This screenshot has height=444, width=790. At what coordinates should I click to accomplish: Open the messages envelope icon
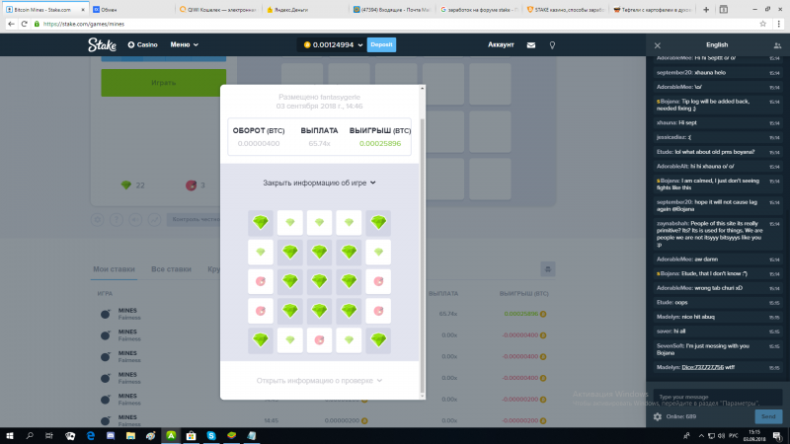tap(531, 45)
